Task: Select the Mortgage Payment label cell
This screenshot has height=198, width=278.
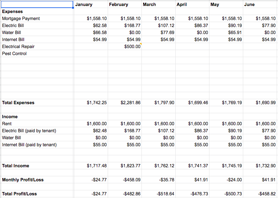Action: click(37, 18)
